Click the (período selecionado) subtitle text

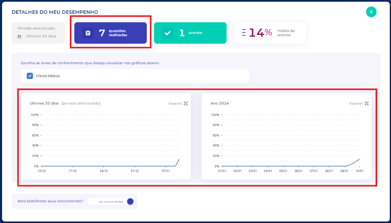point(81,103)
